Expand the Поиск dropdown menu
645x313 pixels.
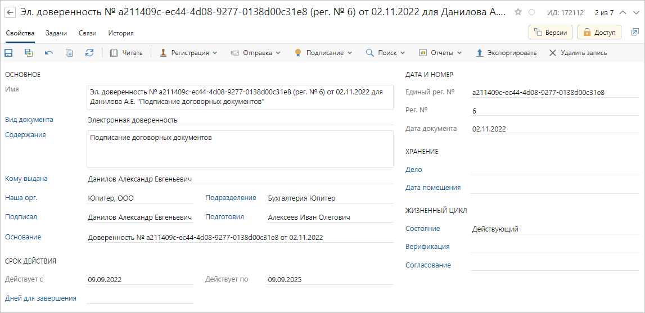[385, 53]
